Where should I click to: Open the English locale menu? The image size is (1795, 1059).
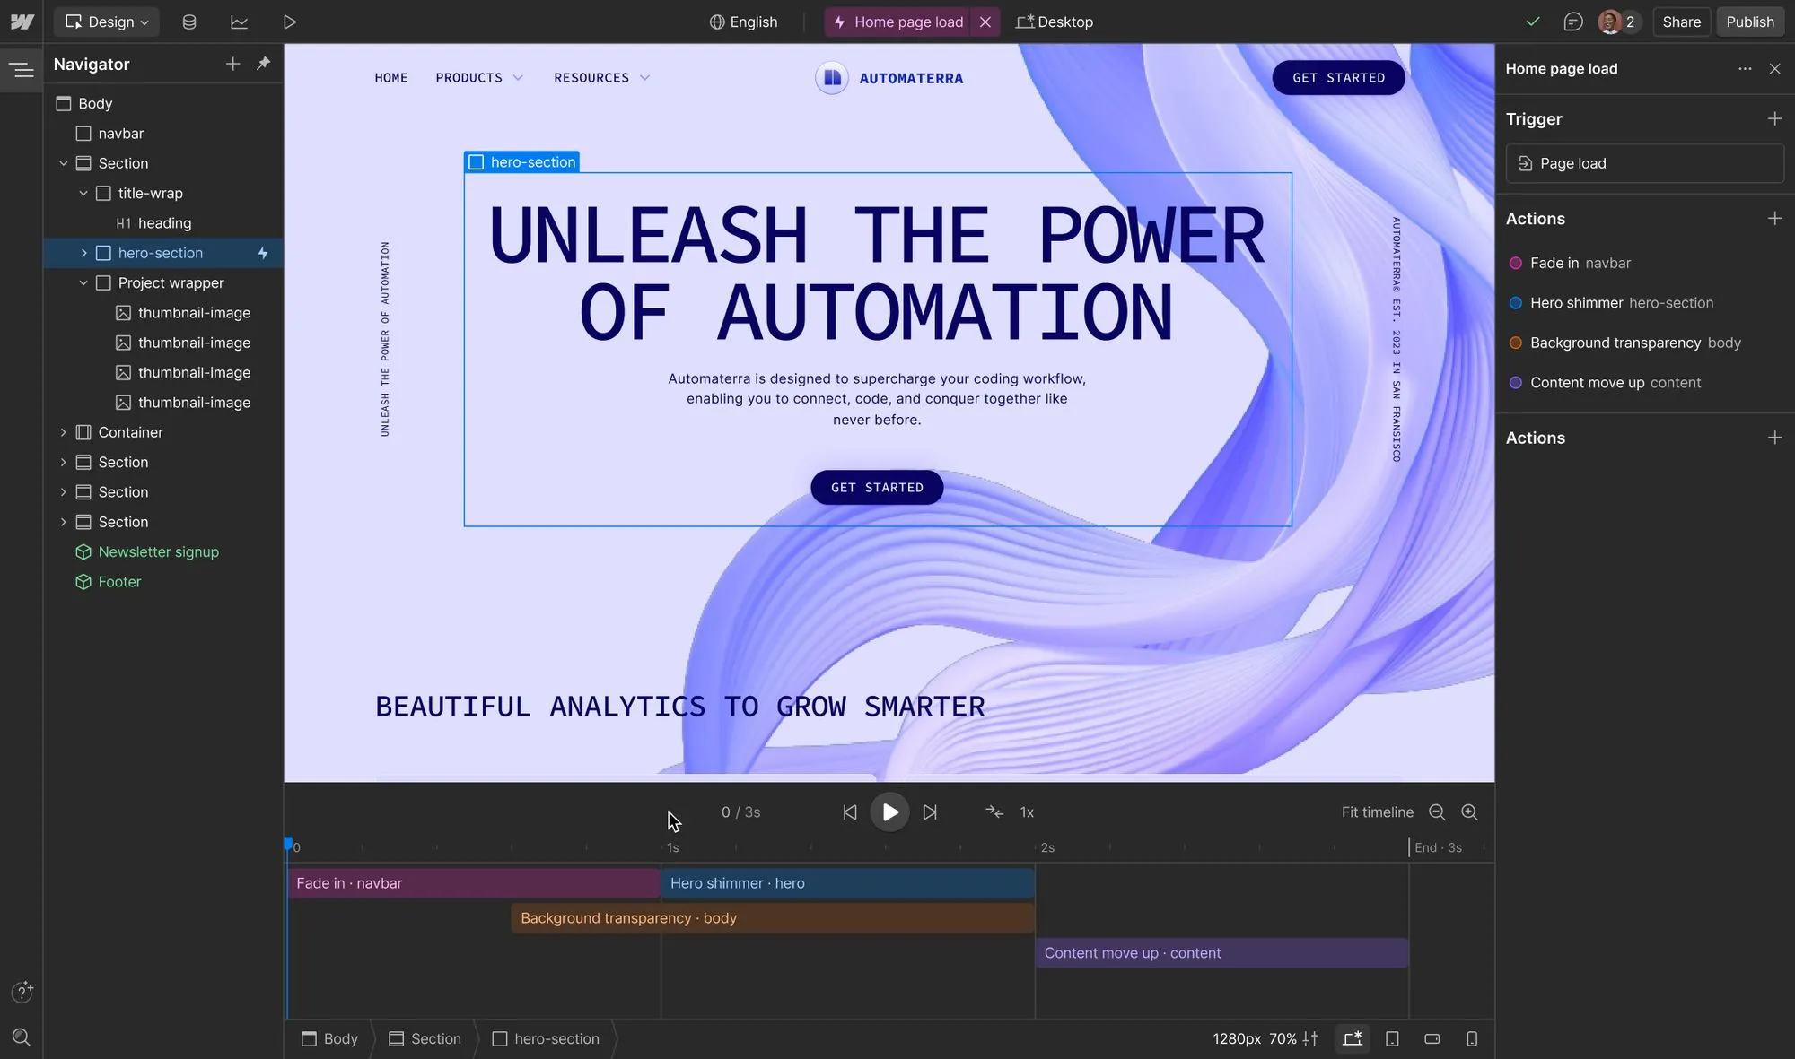click(x=743, y=22)
